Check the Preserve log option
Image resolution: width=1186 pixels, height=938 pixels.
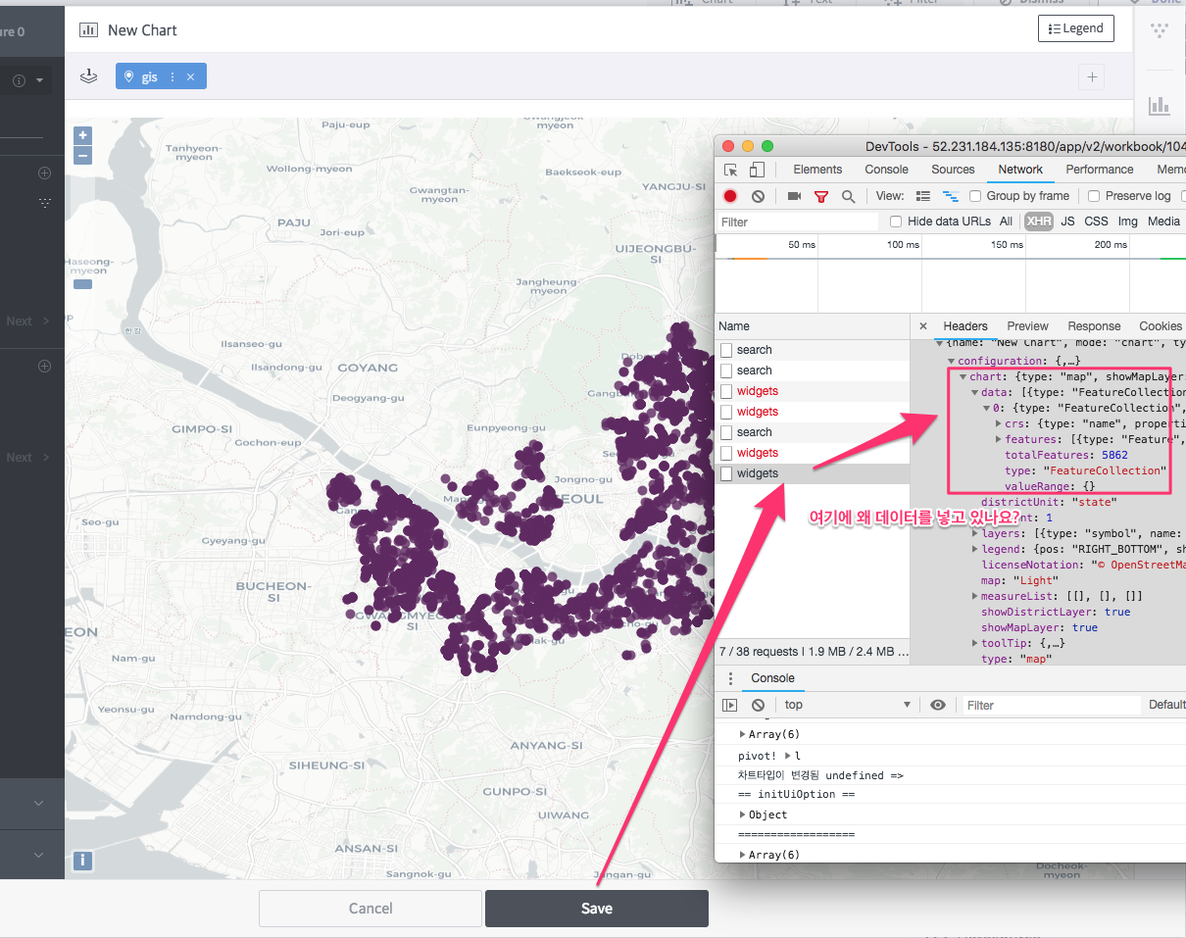tap(1092, 195)
